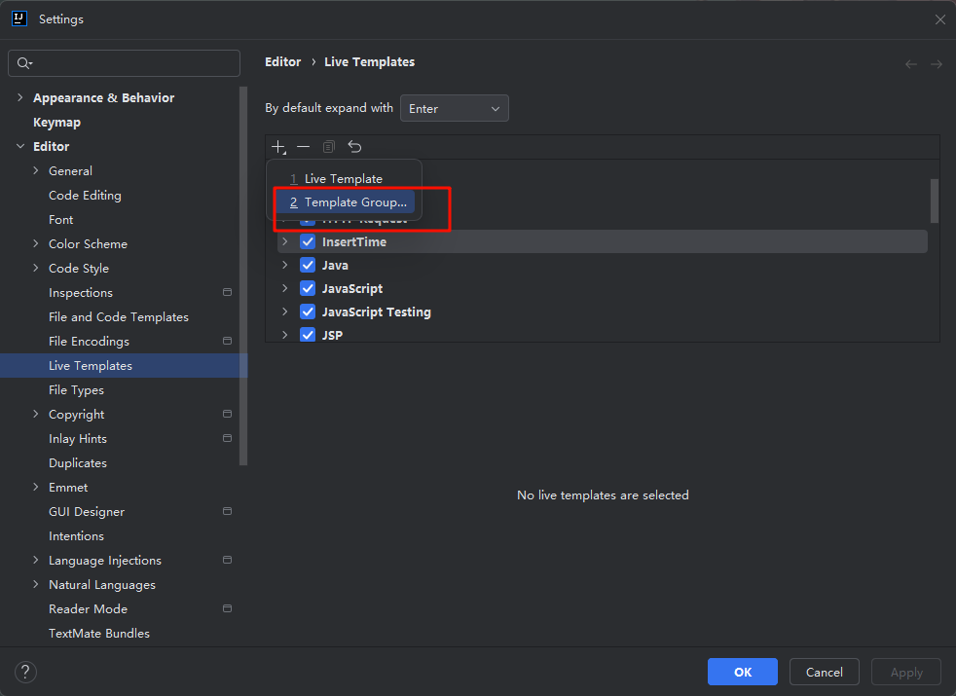Open File and Code Templates settings
This screenshot has height=696, width=956.
pos(119,317)
